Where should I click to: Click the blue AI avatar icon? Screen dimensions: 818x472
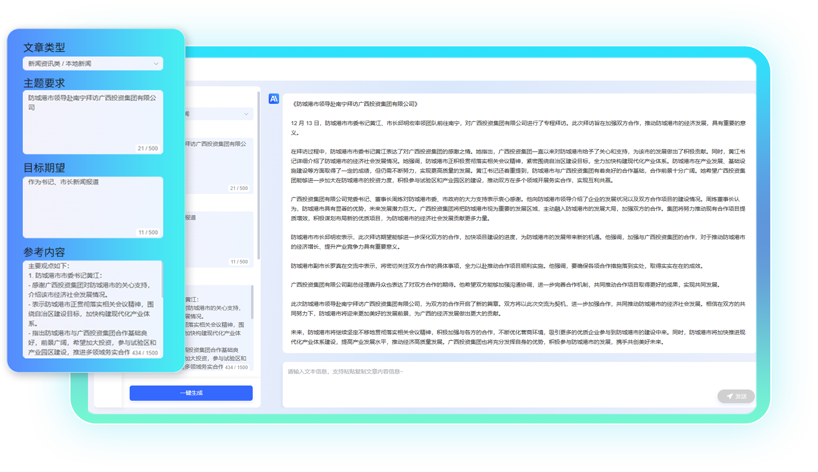pos(274,99)
